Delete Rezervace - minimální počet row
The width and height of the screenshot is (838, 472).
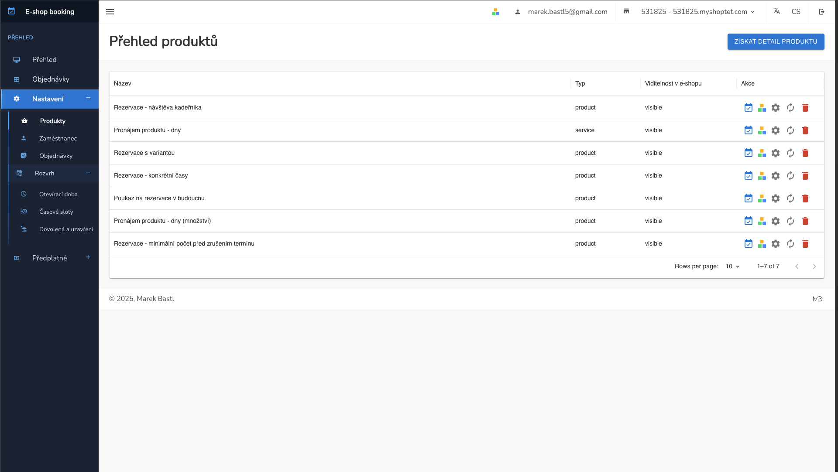805,244
